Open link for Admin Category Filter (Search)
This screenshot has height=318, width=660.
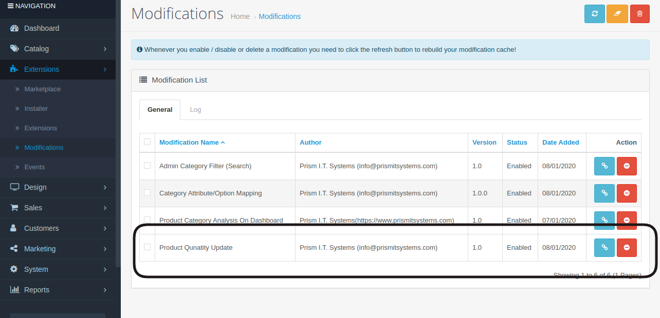pyautogui.click(x=604, y=166)
